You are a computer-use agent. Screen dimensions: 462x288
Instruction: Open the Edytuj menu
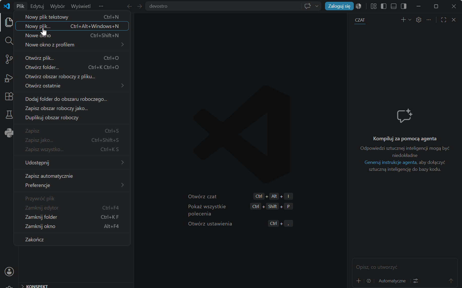click(37, 6)
